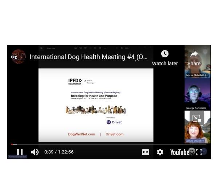Seek further along the video progress bar
The width and height of the screenshot is (218, 192).
pyautogui.click(x=111, y=144)
